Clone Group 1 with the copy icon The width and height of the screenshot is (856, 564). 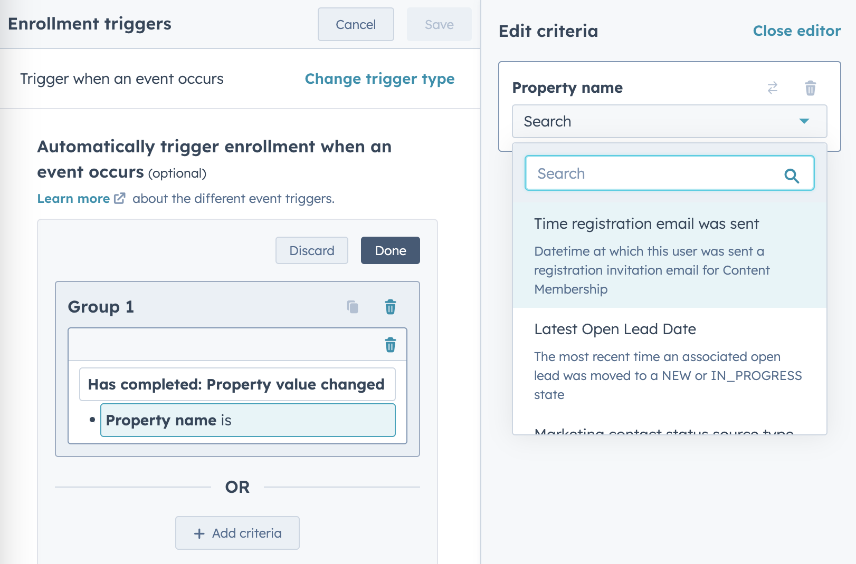coord(352,306)
